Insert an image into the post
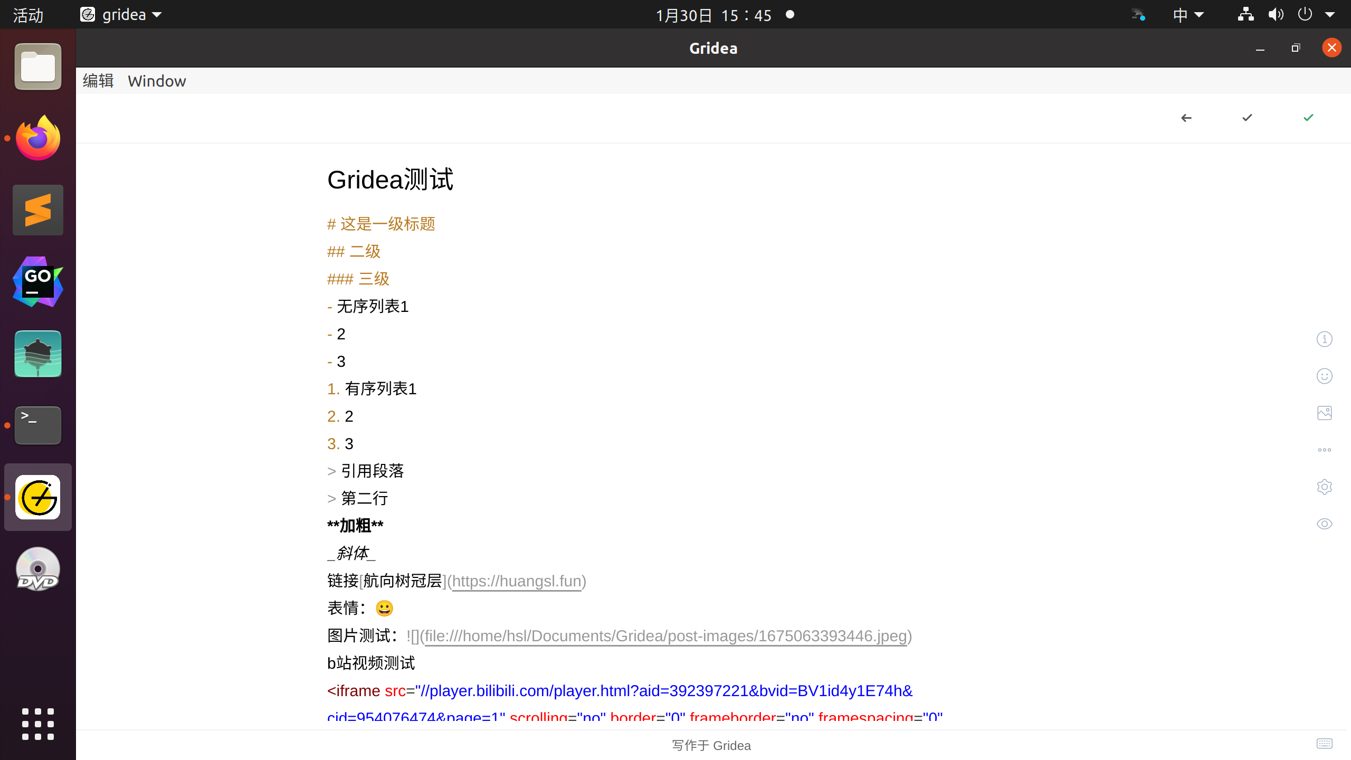 1325,413
